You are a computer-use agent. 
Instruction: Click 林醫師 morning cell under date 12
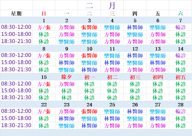(135, 56)
